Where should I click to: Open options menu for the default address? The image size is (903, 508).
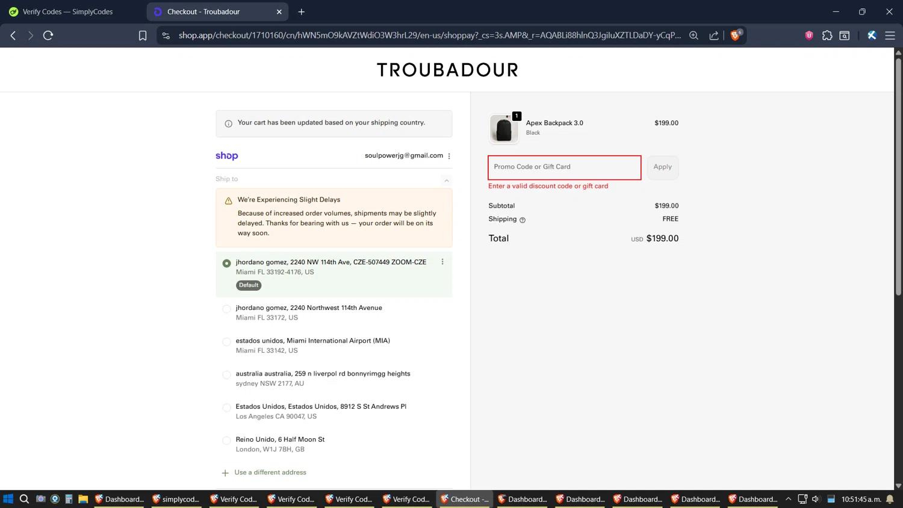click(442, 262)
